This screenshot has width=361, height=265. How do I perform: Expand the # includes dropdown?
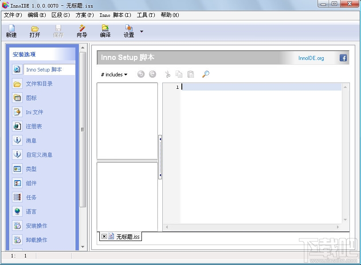point(114,74)
